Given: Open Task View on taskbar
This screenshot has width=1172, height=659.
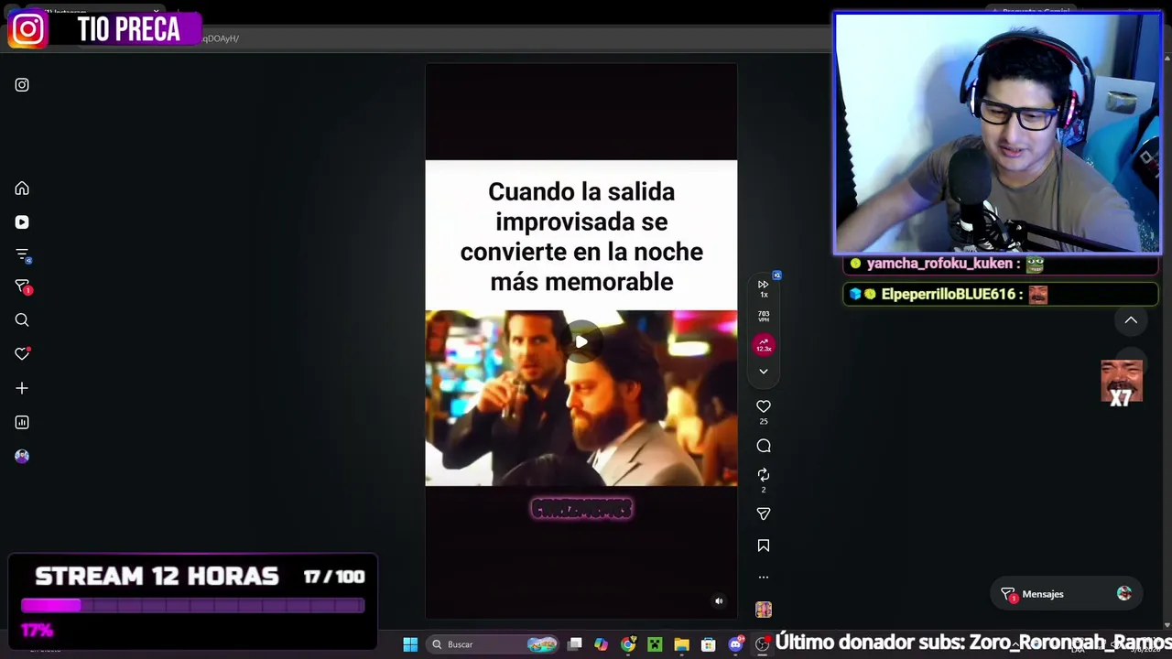Looking at the screenshot, I should click(x=575, y=644).
